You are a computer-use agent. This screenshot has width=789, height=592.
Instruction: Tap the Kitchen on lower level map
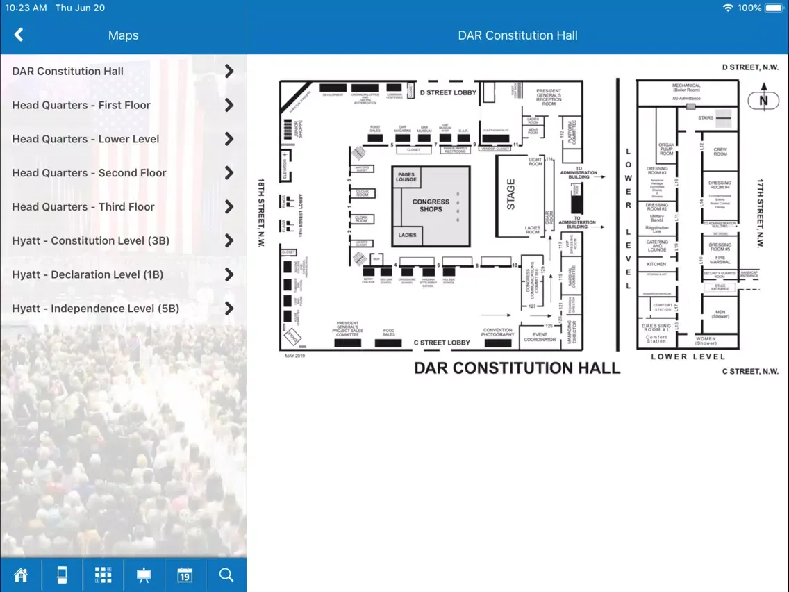656,264
